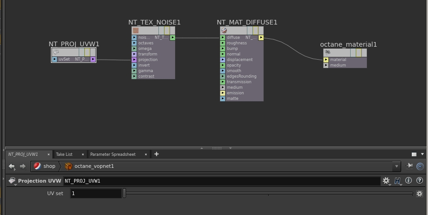Open the network path history dropdown
This screenshot has width=428, height=215.
[x=397, y=166]
